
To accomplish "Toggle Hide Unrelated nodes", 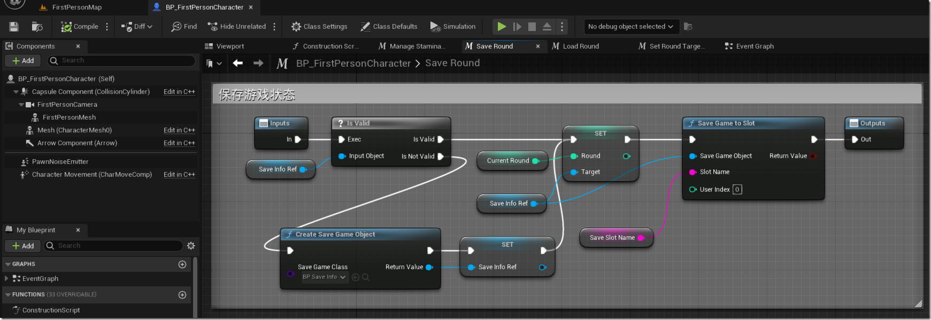I will click(x=237, y=27).
